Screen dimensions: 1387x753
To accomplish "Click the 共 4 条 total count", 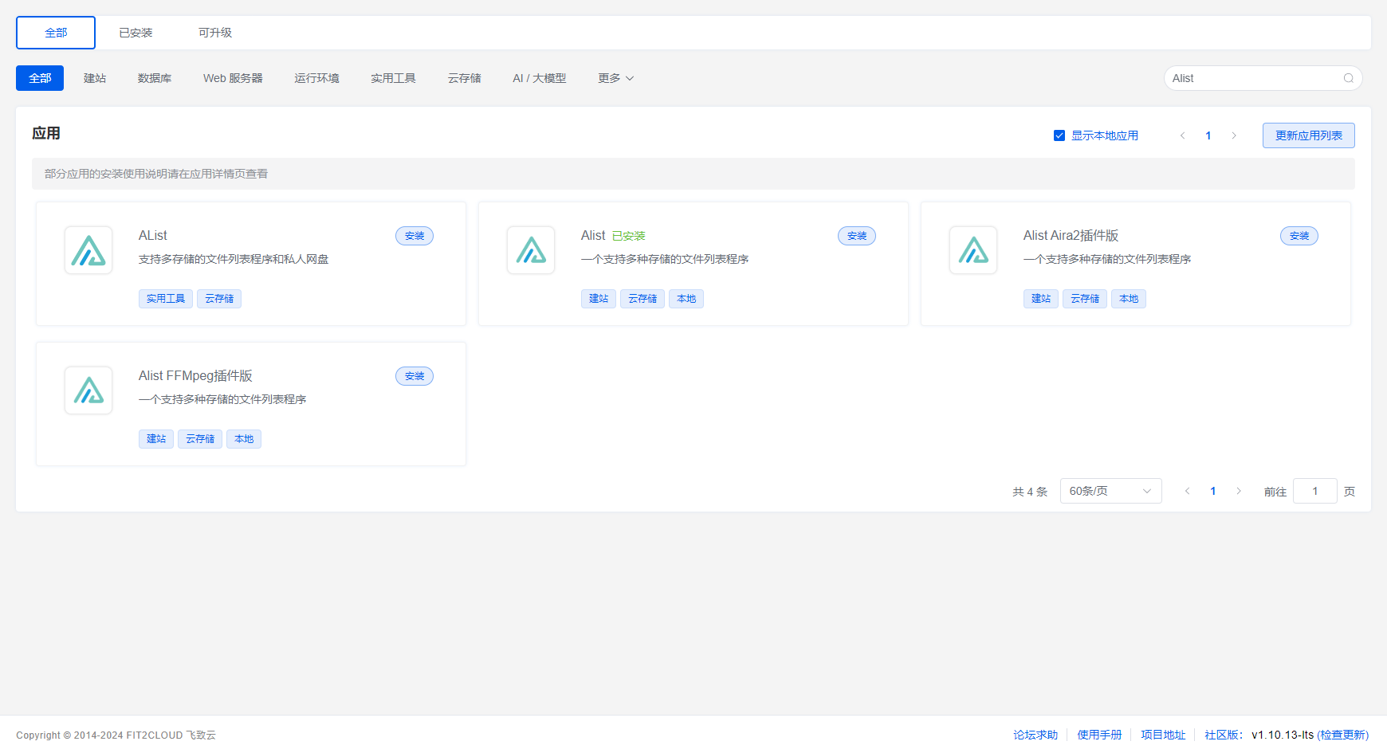I will tap(1030, 492).
